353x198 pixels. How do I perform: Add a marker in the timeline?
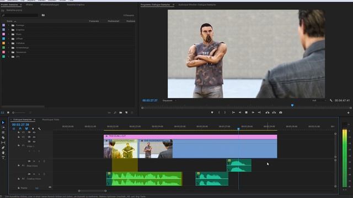coord(33,129)
